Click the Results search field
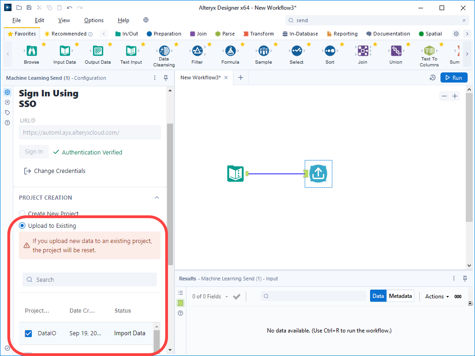 coord(313,296)
